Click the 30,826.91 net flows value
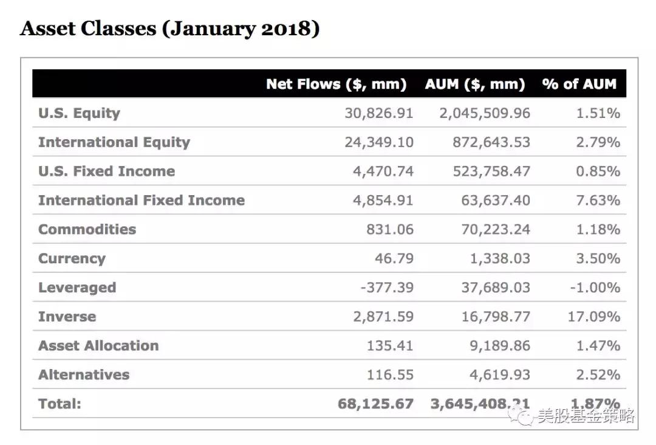656x445 pixels. pyautogui.click(x=379, y=113)
